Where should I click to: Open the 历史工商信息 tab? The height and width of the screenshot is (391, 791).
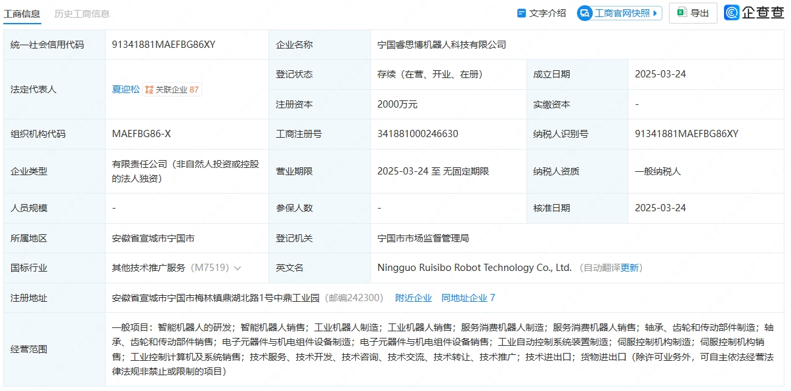[82, 13]
